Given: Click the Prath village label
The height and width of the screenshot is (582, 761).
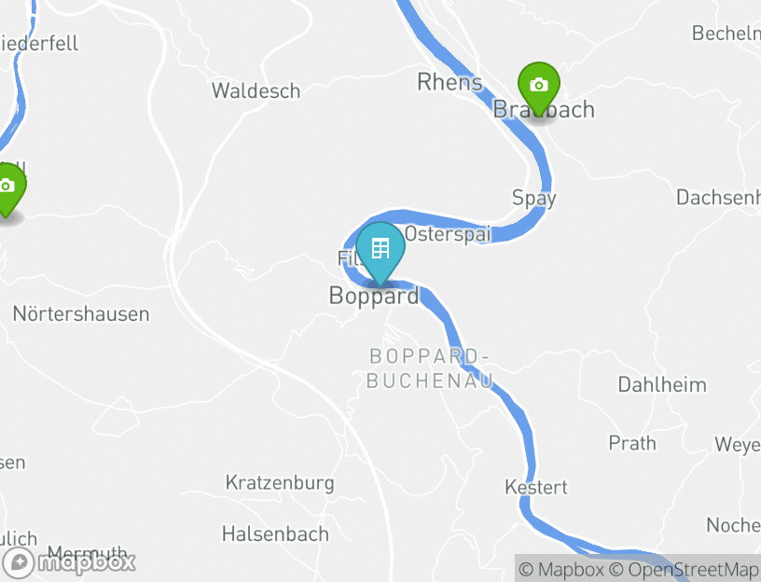Looking at the screenshot, I should (632, 443).
